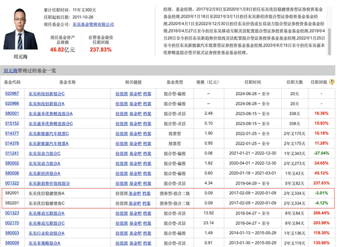The width and height of the screenshot is (337, 247).
Task: Open fund 东吴新能源汽车股票A
Action: pyautogui.click(x=49, y=143)
